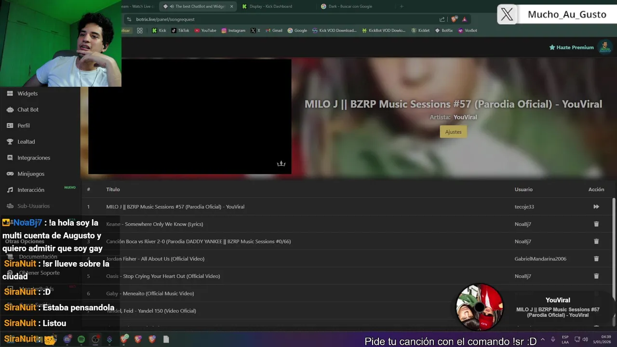
Task: Open VoxBot bookmark
Action: coord(468,30)
